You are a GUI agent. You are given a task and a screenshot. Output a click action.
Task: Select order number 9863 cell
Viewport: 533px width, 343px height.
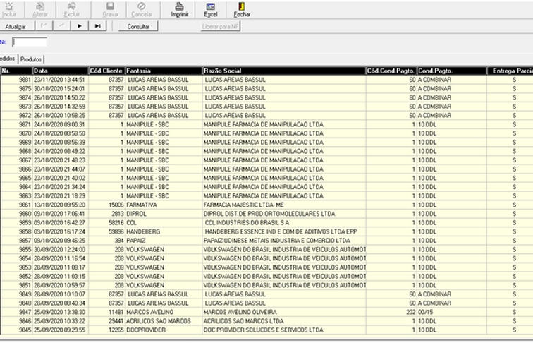click(x=17, y=195)
